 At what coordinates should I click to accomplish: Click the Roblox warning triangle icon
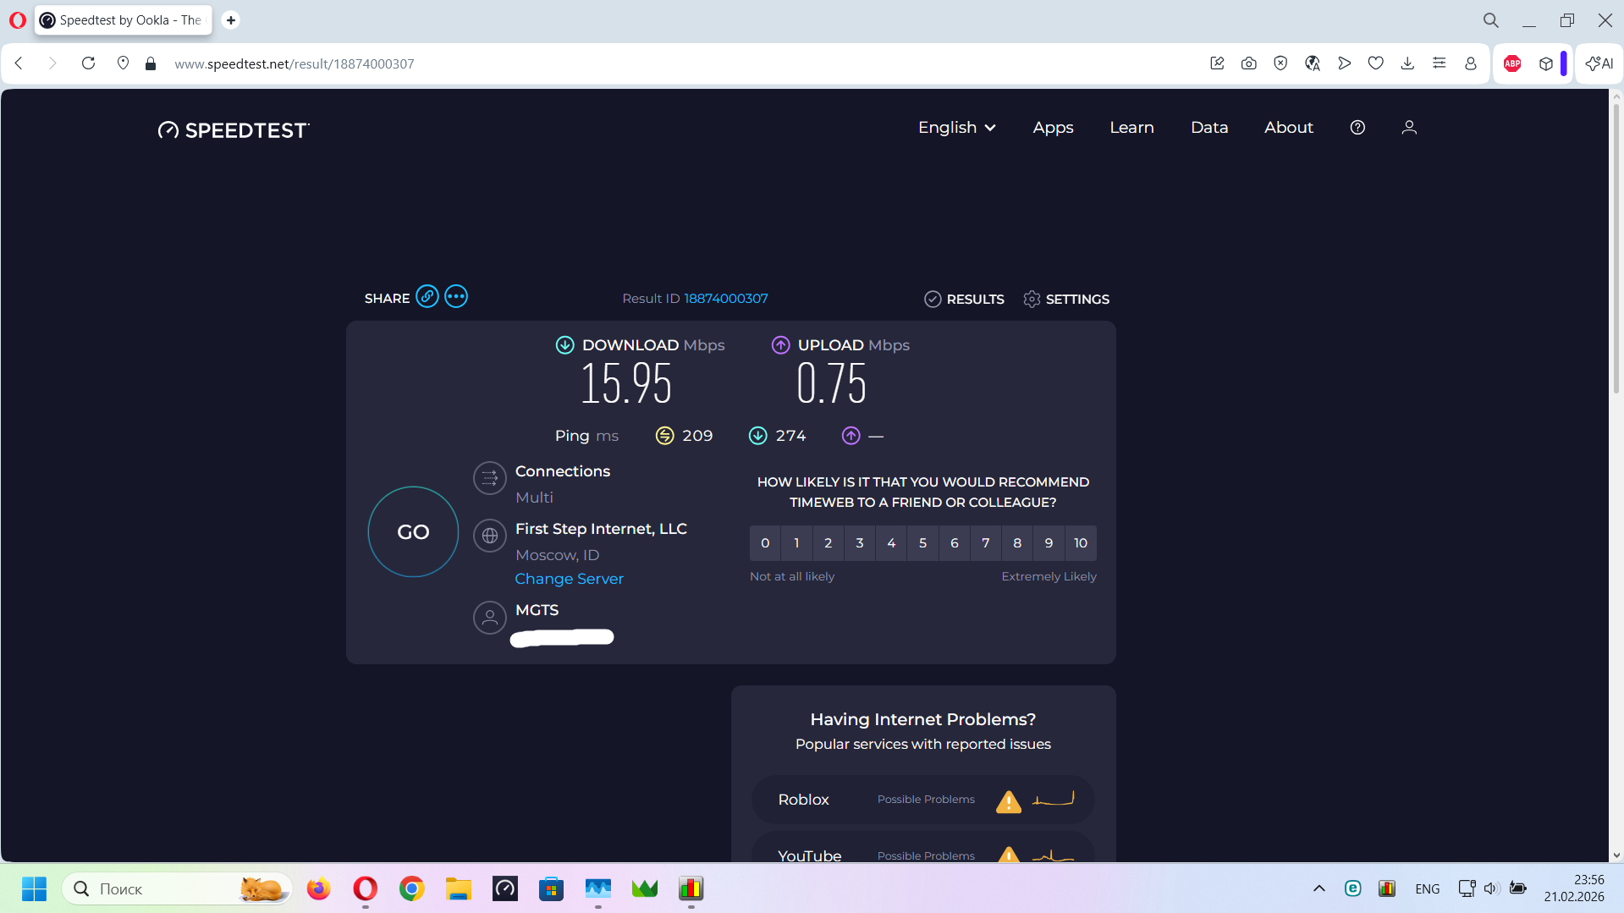coord(1008,801)
